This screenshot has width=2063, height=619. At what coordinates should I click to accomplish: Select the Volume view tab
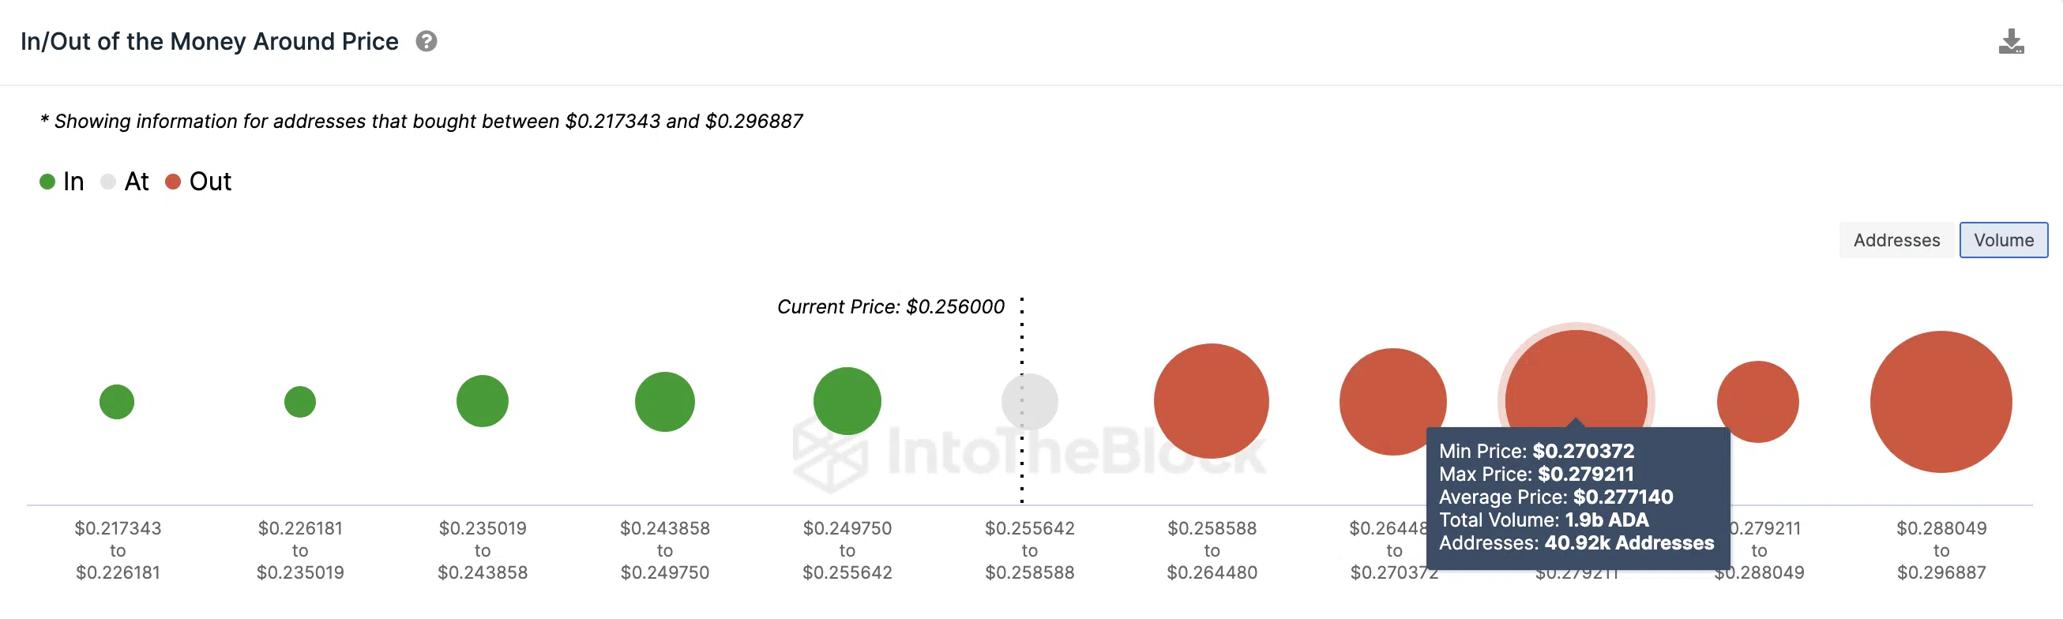coord(2003,240)
